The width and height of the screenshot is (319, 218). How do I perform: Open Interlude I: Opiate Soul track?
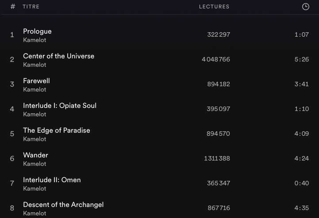tap(60, 106)
